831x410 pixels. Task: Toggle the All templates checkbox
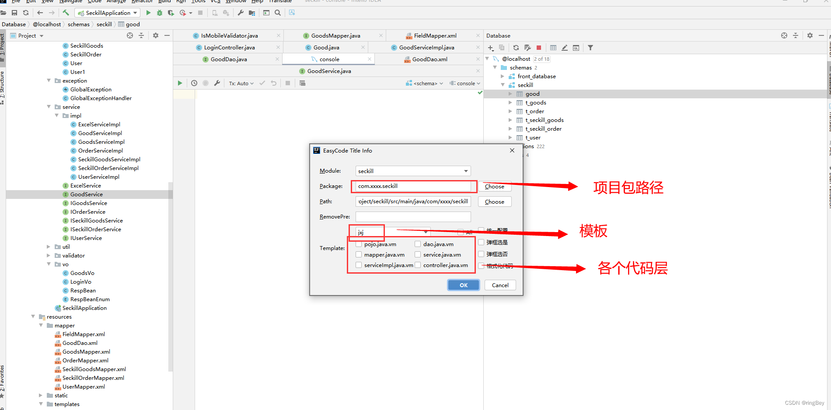[x=461, y=232]
